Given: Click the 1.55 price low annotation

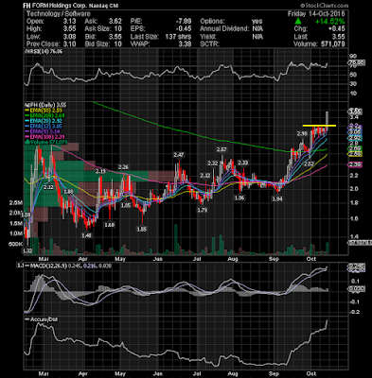Looking at the screenshot, I should (x=141, y=230).
